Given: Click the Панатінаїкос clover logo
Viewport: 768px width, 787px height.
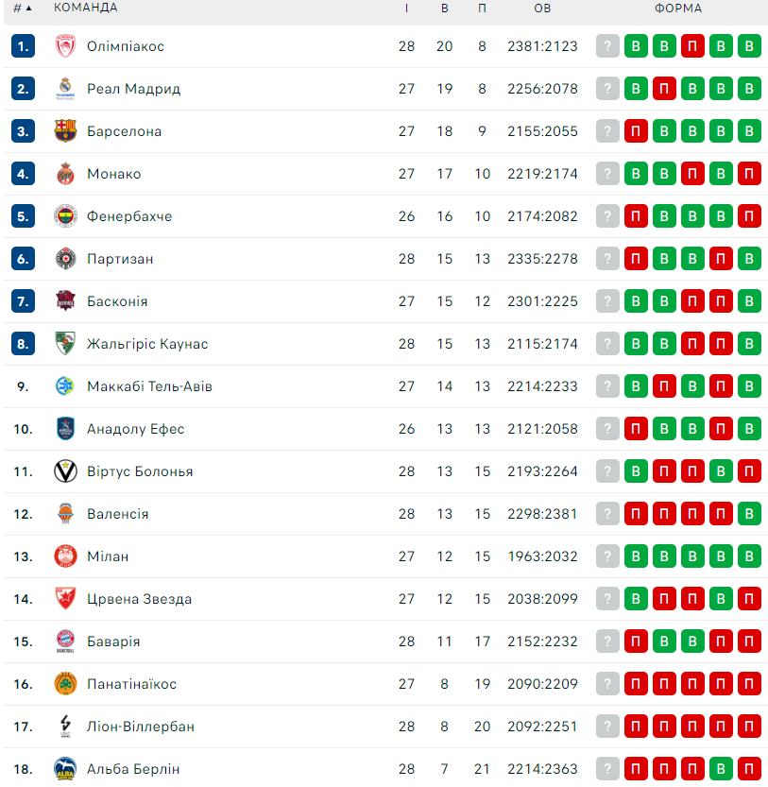Looking at the screenshot, I should coord(65,684).
